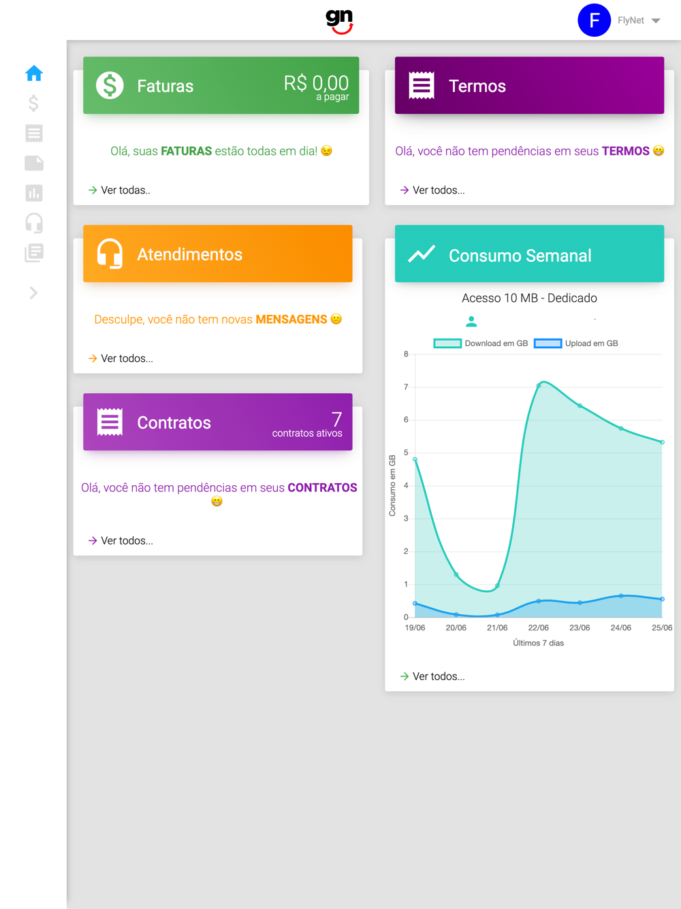Toggle Download em GB legend swatch
The height and width of the screenshot is (909, 681).
[x=447, y=343]
